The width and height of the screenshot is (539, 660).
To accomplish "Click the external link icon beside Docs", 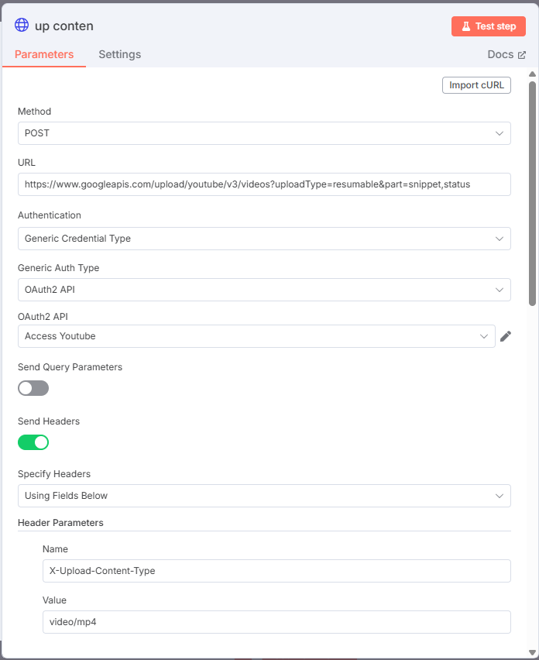I will coord(522,55).
